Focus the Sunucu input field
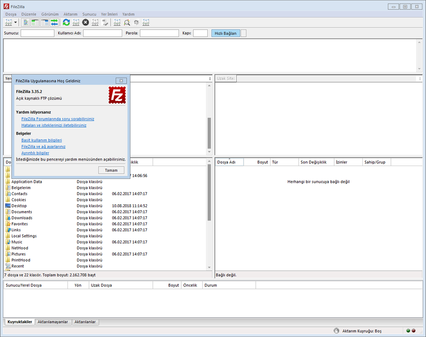 click(x=38, y=33)
